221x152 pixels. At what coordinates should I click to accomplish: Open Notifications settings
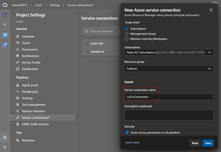[30, 56]
